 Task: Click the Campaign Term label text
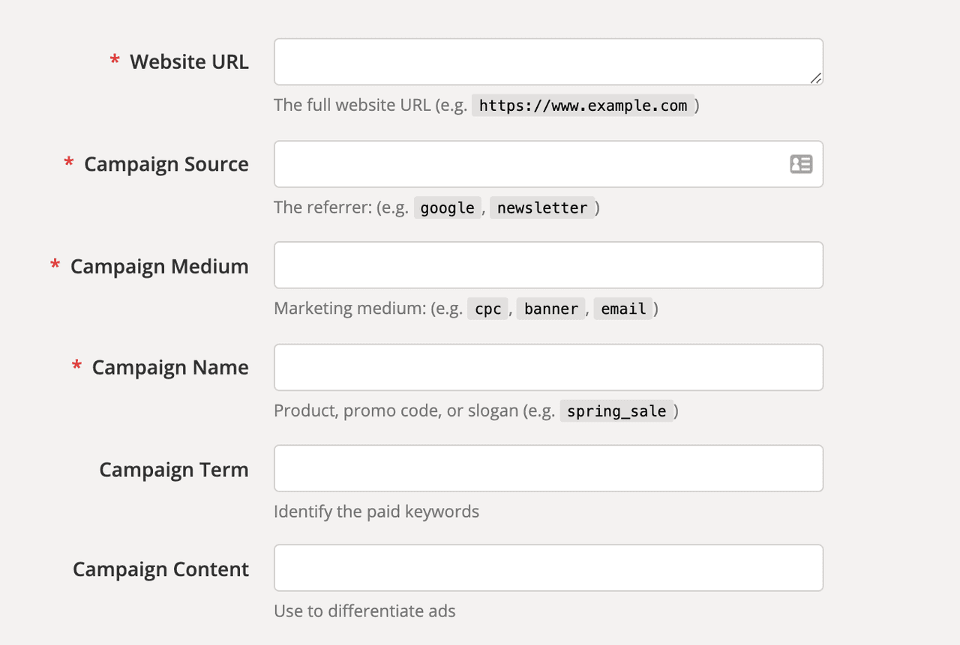(173, 469)
